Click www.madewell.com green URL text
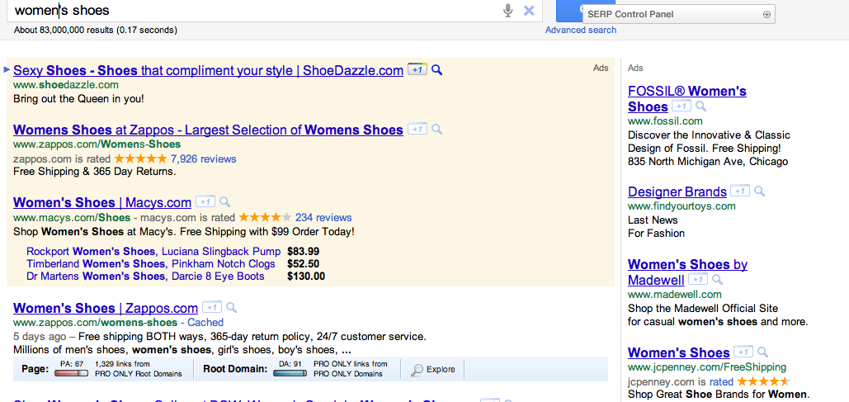The image size is (849, 402). click(675, 294)
